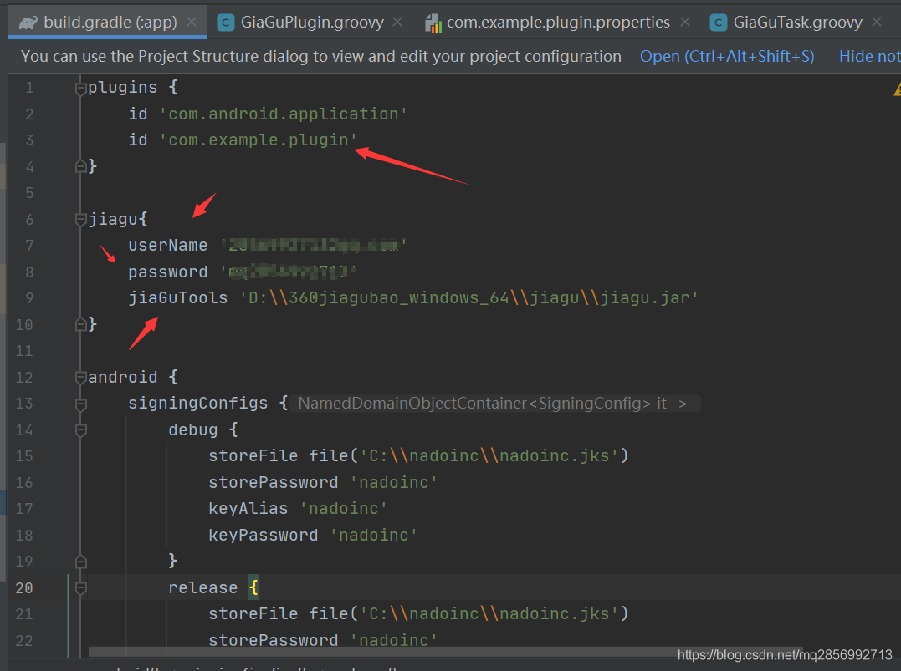The height and width of the screenshot is (671, 901).
Task: Collapse the debug block on line 14
Action: pyautogui.click(x=81, y=430)
